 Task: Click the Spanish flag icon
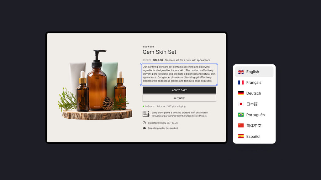tap(241, 136)
